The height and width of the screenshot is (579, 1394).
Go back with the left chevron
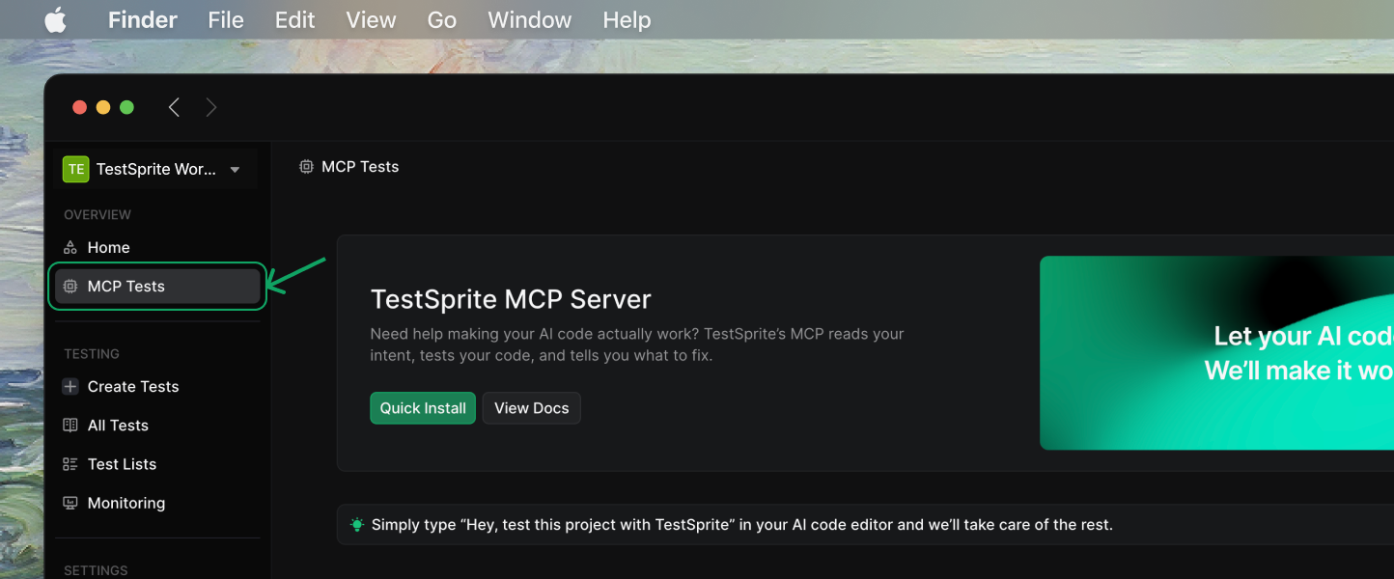(x=174, y=107)
